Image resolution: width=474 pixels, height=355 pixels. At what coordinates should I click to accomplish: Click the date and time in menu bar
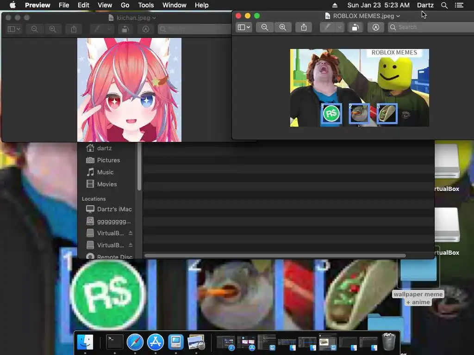click(379, 5)
